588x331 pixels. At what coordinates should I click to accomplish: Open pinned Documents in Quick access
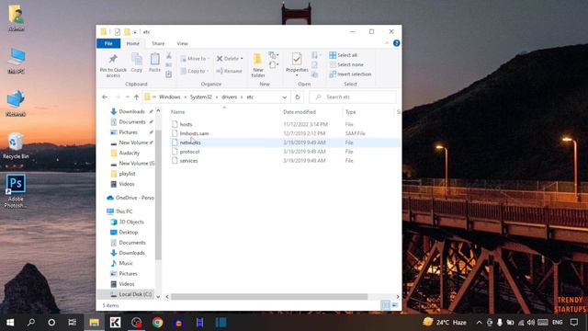point(132,122)
